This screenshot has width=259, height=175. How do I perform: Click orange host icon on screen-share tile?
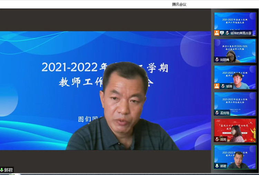point(217,33)
